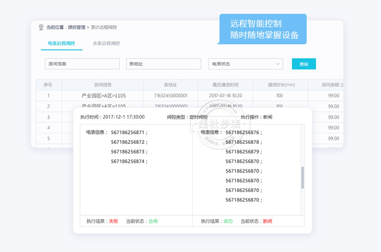Switch to the 水表远程阀控 tab

pos(106,43)
